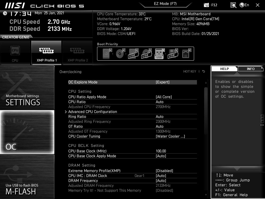Click the settings list scroll down arrow
265x199 pixels.
point(206,195)
